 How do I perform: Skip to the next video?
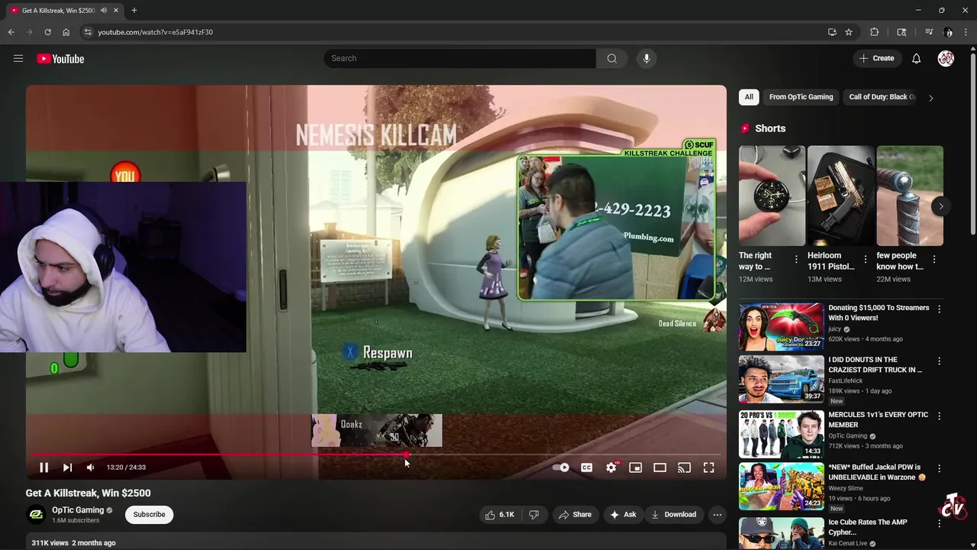(67, 467)
